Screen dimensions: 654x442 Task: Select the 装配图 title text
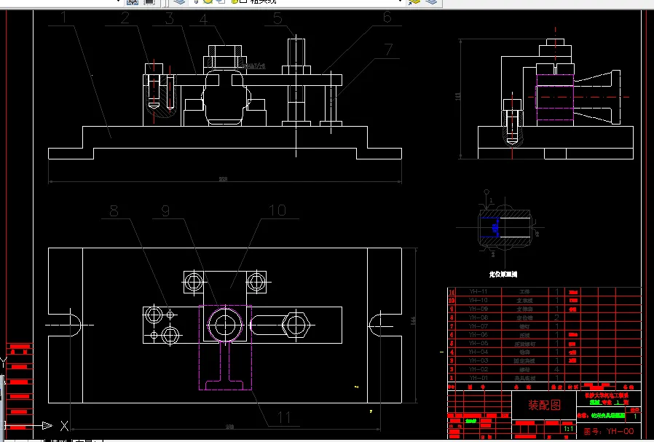(544, 405)
